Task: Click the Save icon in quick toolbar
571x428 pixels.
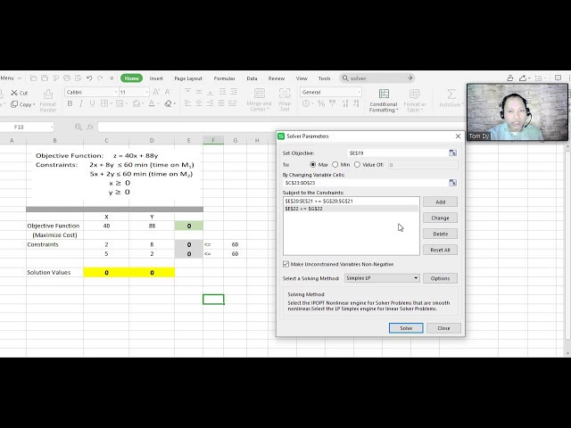Action: pyautogui.click(x=45, y=78)
